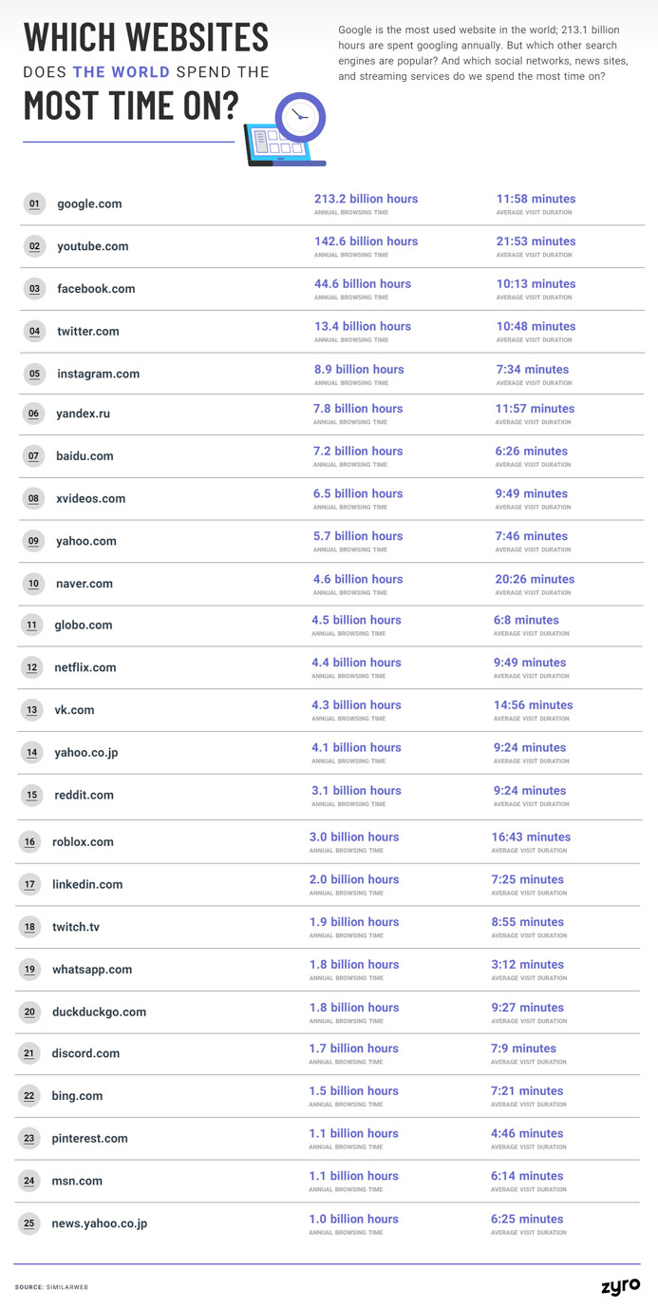This screenshot has width=658, height=1310.
Task: Open the youtube.com site name
Action: pos(92,246)
